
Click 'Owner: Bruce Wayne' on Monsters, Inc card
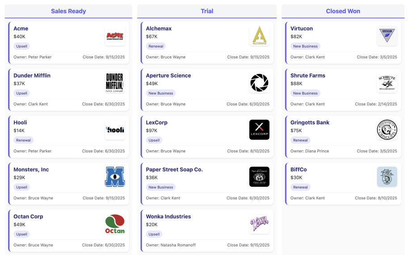(34, 198)
